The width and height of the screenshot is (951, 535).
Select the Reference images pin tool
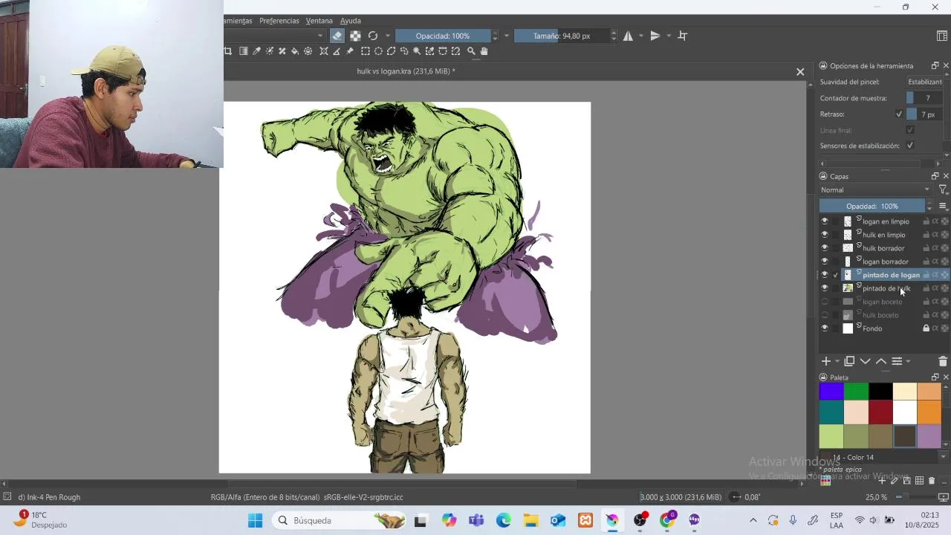point(350,51)
